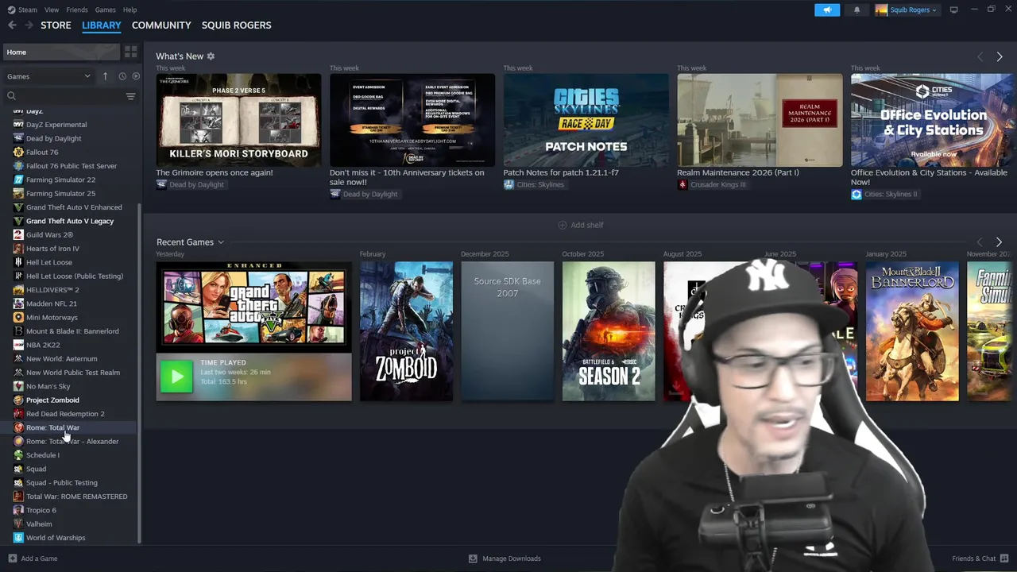Click the Home button in sidebar
Viewport: 1017px width, 572px height.
coord(61,52)
